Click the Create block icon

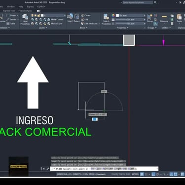(82, 15)
